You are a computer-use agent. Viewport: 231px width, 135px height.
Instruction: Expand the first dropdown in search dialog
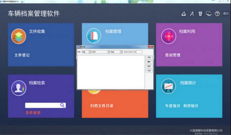click(x=90, y=52)
